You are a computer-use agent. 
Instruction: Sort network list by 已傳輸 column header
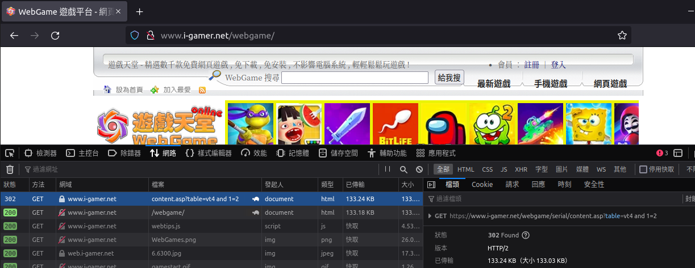370,185
